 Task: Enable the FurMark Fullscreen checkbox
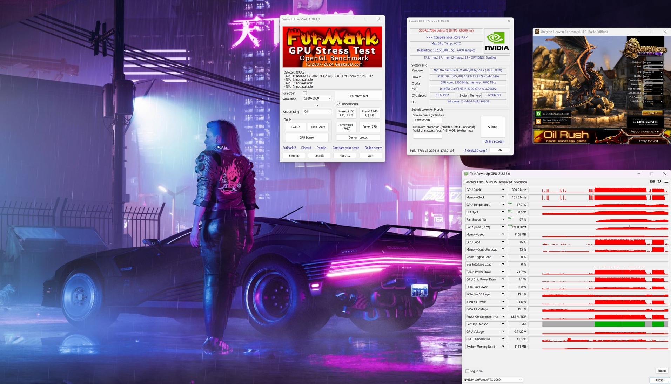pyautogui.click(x=305, y=93)
